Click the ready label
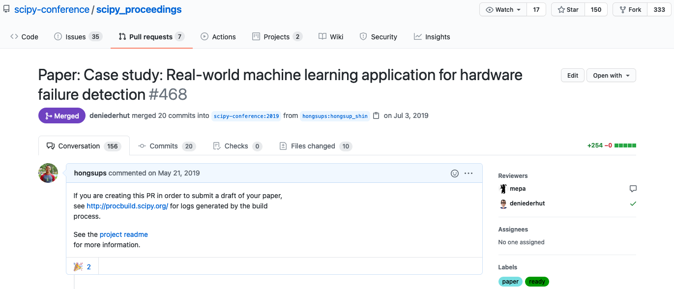The height and width of the screenshot is (289, 674). click(x=537, y=282)
